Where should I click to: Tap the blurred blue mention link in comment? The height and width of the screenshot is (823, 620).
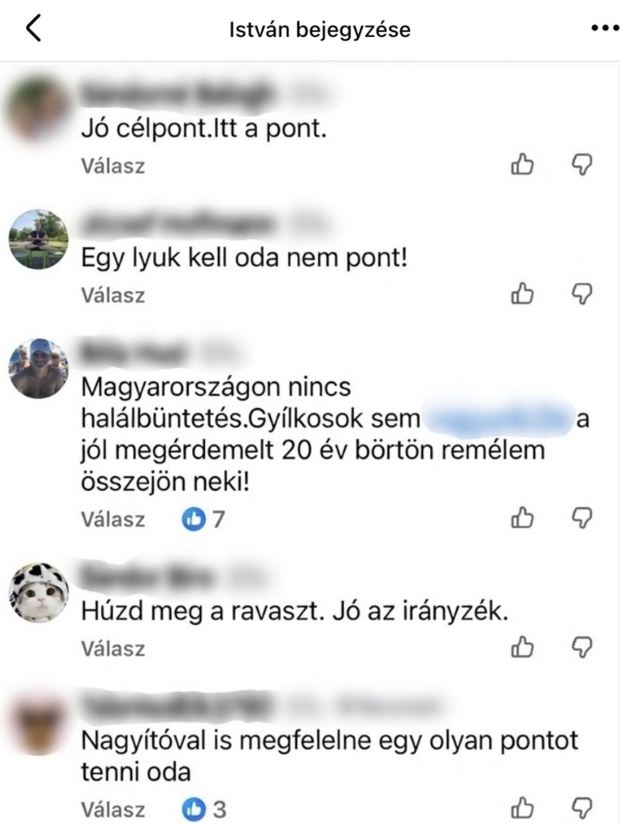pos(498,419)
